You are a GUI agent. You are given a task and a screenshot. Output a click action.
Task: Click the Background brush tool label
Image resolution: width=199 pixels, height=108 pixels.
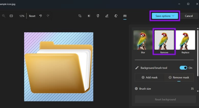154,68
